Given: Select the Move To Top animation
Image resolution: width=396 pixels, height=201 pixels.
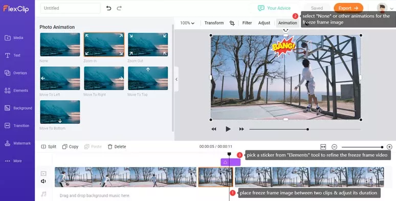Looking at the screenshot, I should tap(148, 78).
